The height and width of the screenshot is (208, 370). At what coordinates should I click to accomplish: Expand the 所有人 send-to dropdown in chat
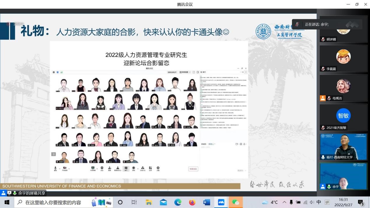[x=211, y=144]
